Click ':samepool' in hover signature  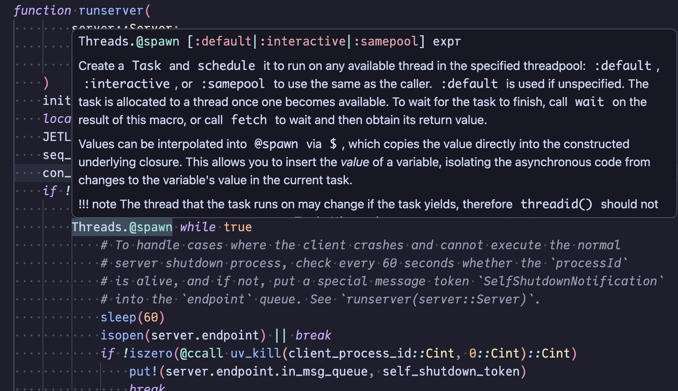point(386,41)
